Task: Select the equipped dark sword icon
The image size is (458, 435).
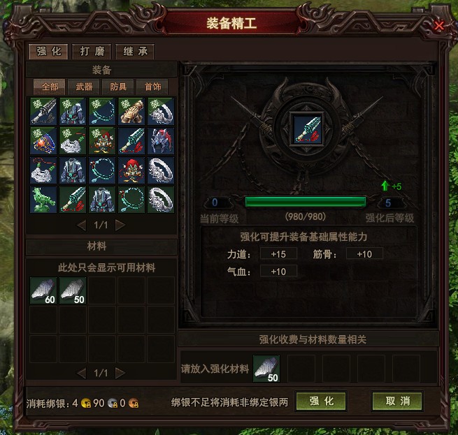Action: pos(43,112)
